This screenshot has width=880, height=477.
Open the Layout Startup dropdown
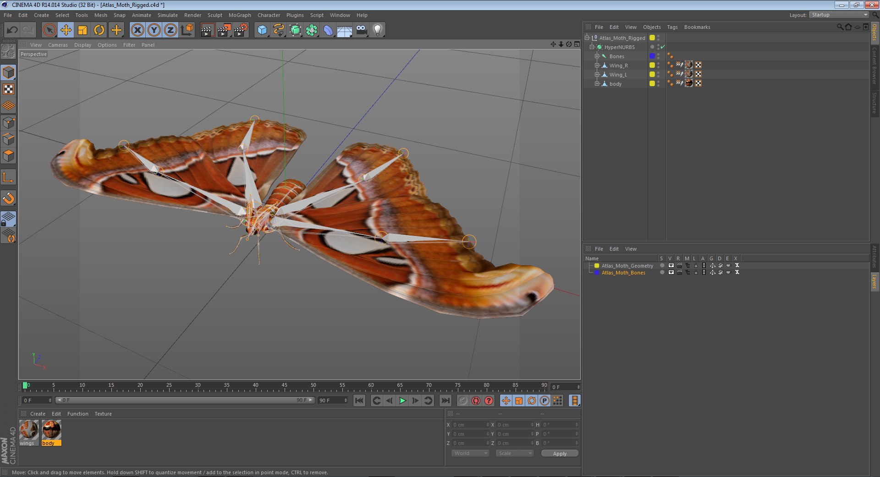[839, 15]
